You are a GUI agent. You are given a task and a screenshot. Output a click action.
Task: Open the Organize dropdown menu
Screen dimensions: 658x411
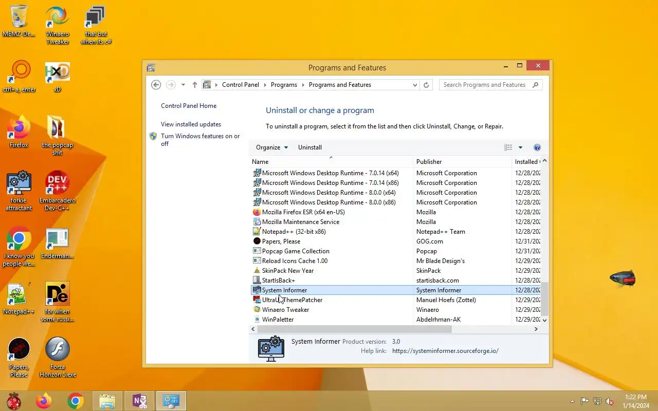[x=272, y=147]
